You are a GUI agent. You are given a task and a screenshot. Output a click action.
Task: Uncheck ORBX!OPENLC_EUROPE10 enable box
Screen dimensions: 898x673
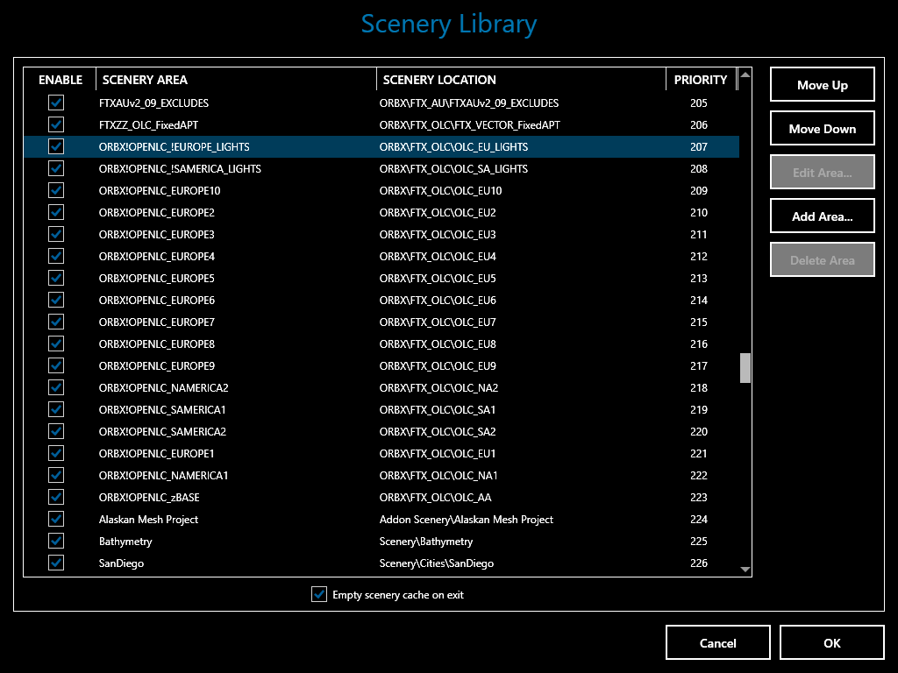(x=56, y=190)
